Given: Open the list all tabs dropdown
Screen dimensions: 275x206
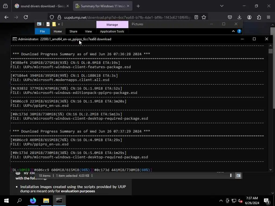Looking at the screenshot, I should pyautogui.click(x=222, y=6).
